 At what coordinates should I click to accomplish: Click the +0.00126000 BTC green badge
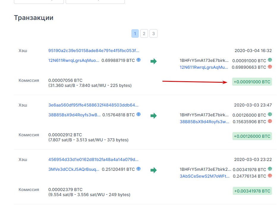[252, 136]
